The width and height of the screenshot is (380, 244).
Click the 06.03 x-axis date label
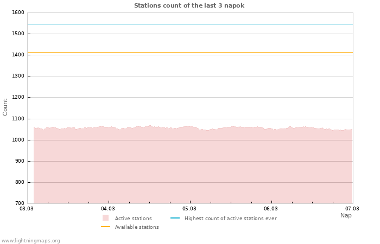271,208
